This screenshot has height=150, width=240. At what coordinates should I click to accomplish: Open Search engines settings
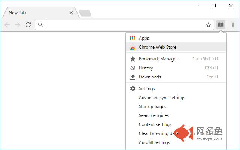[x=176, y=115]
